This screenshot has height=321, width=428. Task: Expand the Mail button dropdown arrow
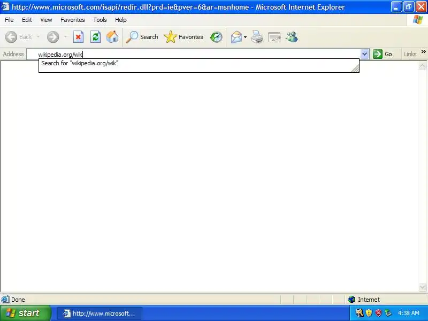click(246, 37)
